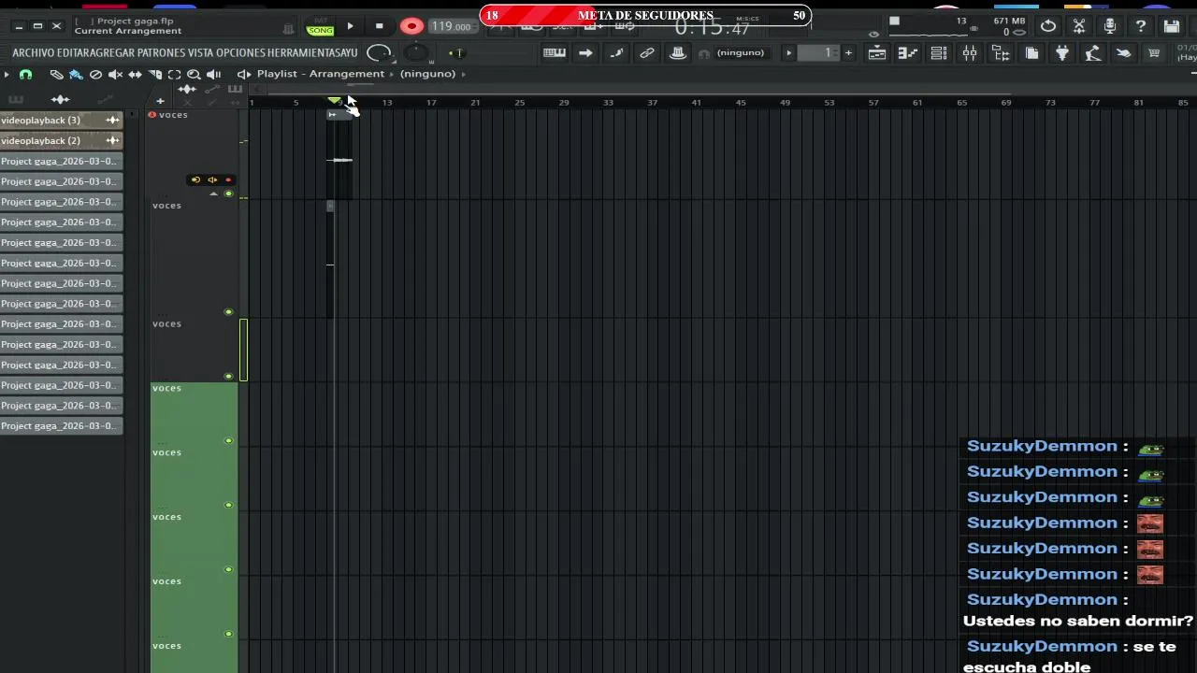The image size is (1197, 673).
Task: Click waveform icon beside videoplayback (2)
Action: [x=113, y=140]
